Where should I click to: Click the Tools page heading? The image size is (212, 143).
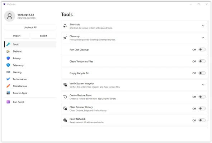point(67,15)
